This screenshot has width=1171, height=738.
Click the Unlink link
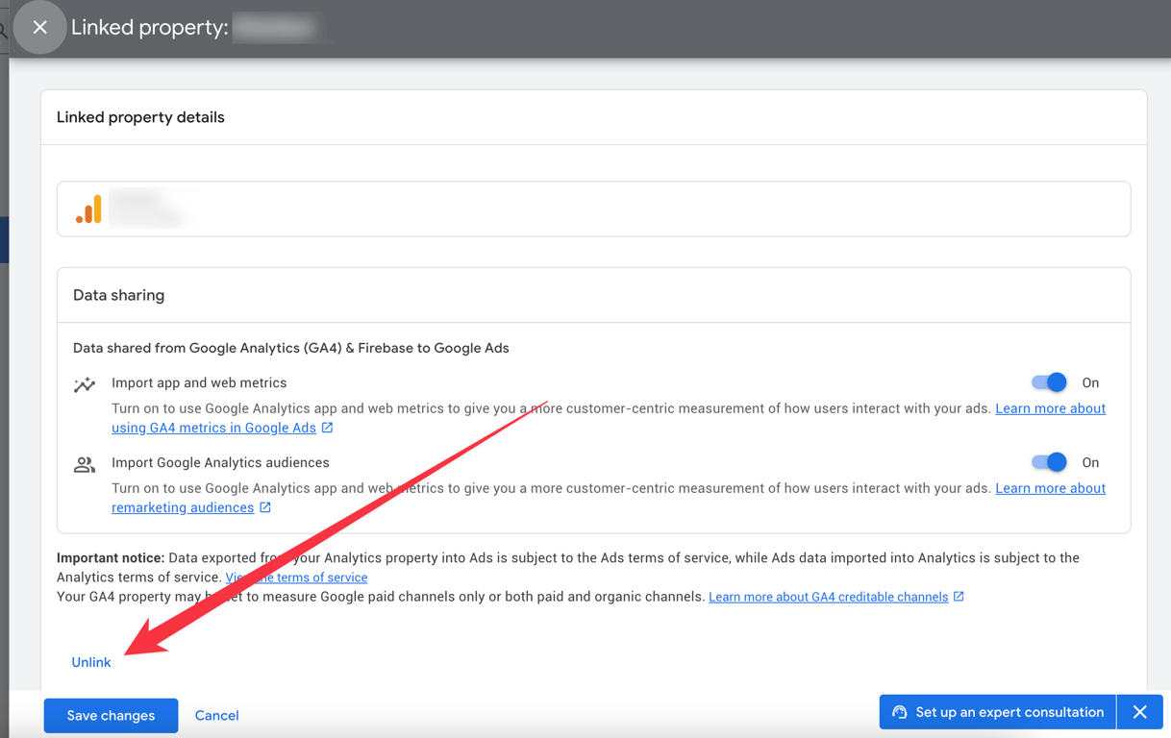pyautogui.click(x=91, y=662)
